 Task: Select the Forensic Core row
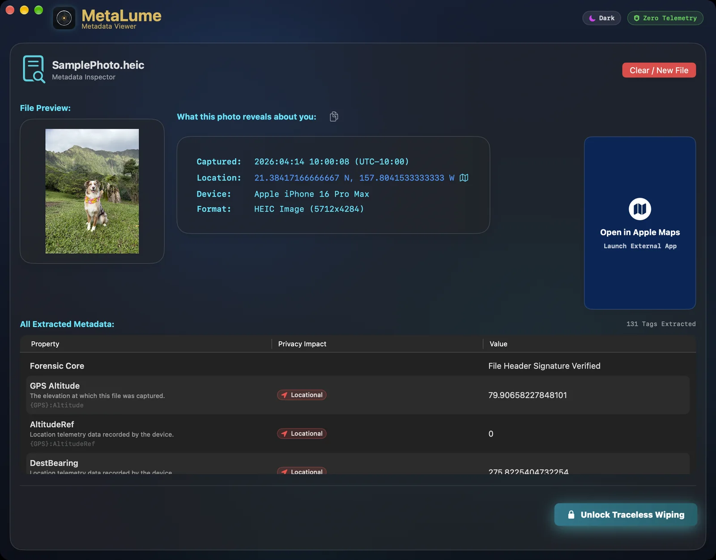(358, 366)
